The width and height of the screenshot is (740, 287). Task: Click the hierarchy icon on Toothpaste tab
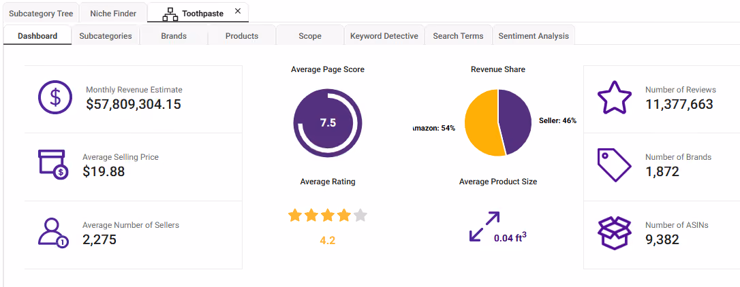point(170,14)
